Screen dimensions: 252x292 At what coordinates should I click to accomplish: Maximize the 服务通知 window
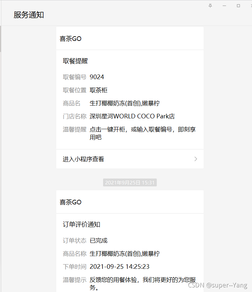(x=238, y=6)
